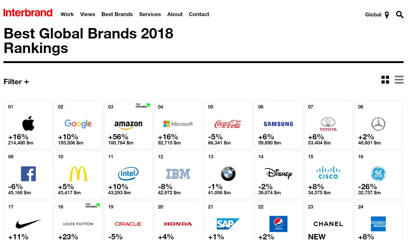Viewport: 408px width, 240px height.
Task: Expand the Filter options
Action: 16,82
